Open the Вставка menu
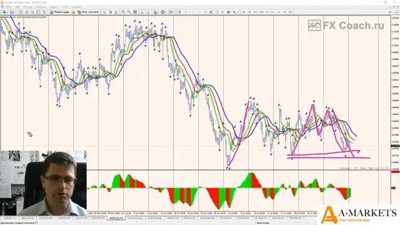400x225 pixels. pyautogui.click(x=27, y=7)
